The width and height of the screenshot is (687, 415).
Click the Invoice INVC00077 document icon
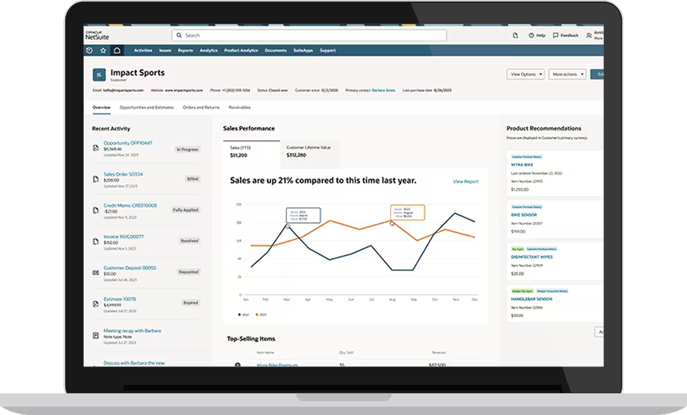coord(96,241)
